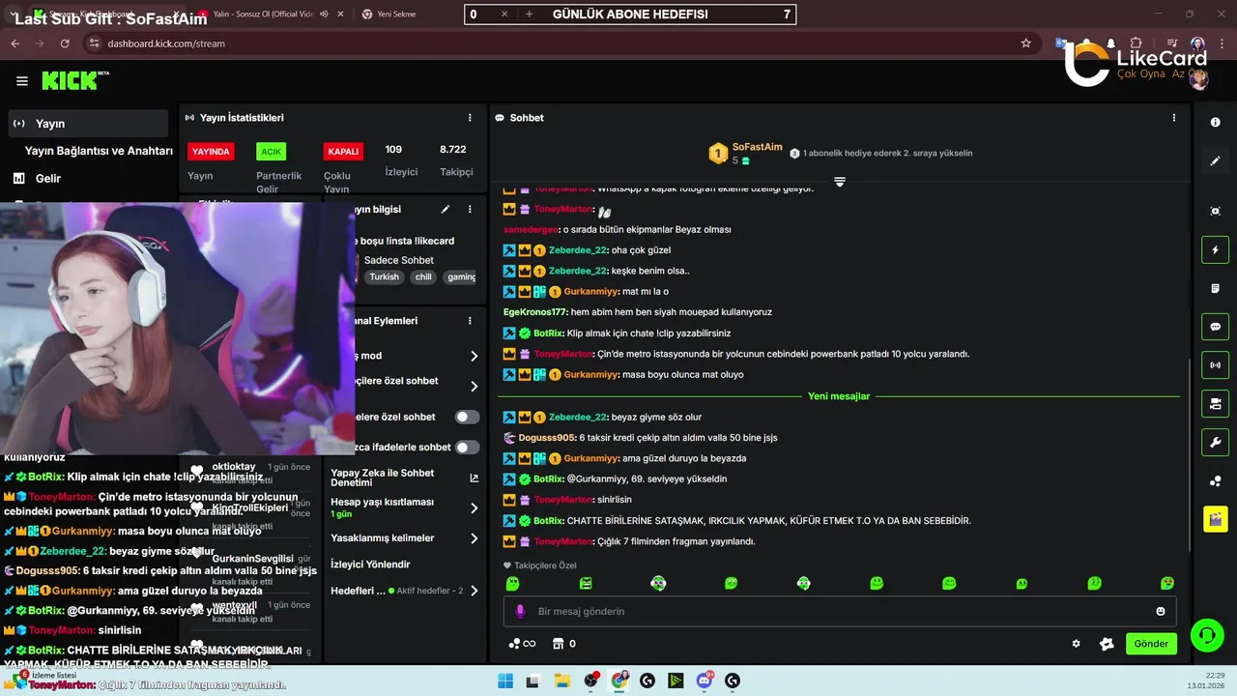Viewport: 1237px width, 696px height.
Task: Toggle the camera stream preview panel icon
Action: [1215, 403]
